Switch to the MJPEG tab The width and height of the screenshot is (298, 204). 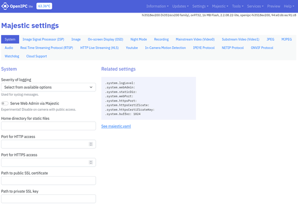coord(286,39)
